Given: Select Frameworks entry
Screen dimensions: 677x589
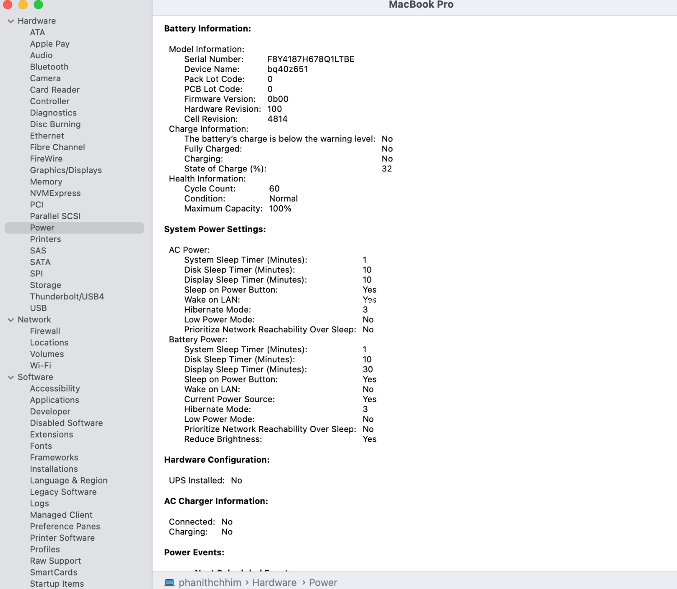Looking at the screenshot, I should click(x=54, y=458).
